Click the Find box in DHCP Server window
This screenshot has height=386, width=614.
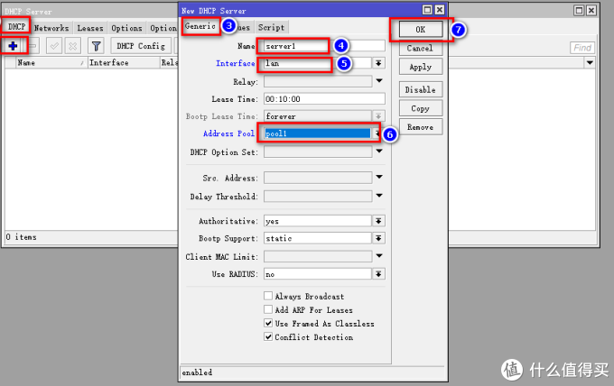[582, 48]
